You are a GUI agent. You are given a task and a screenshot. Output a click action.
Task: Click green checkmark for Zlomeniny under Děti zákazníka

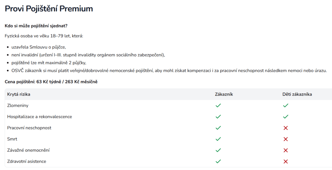[x=286, y=105]
